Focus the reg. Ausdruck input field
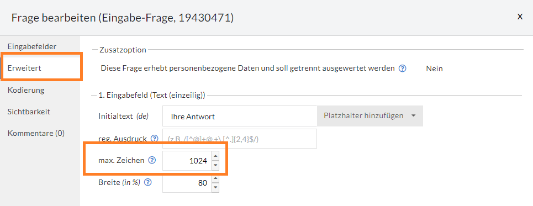 coord(240,139)
